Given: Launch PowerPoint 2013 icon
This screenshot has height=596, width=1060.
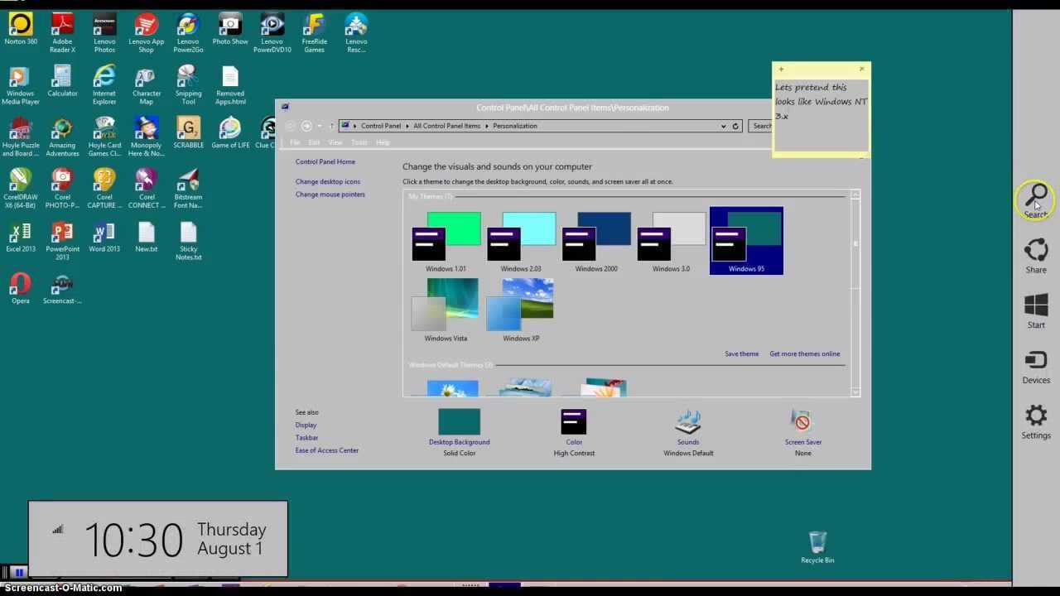Looking at the screenshot, I should pos(62,241).
